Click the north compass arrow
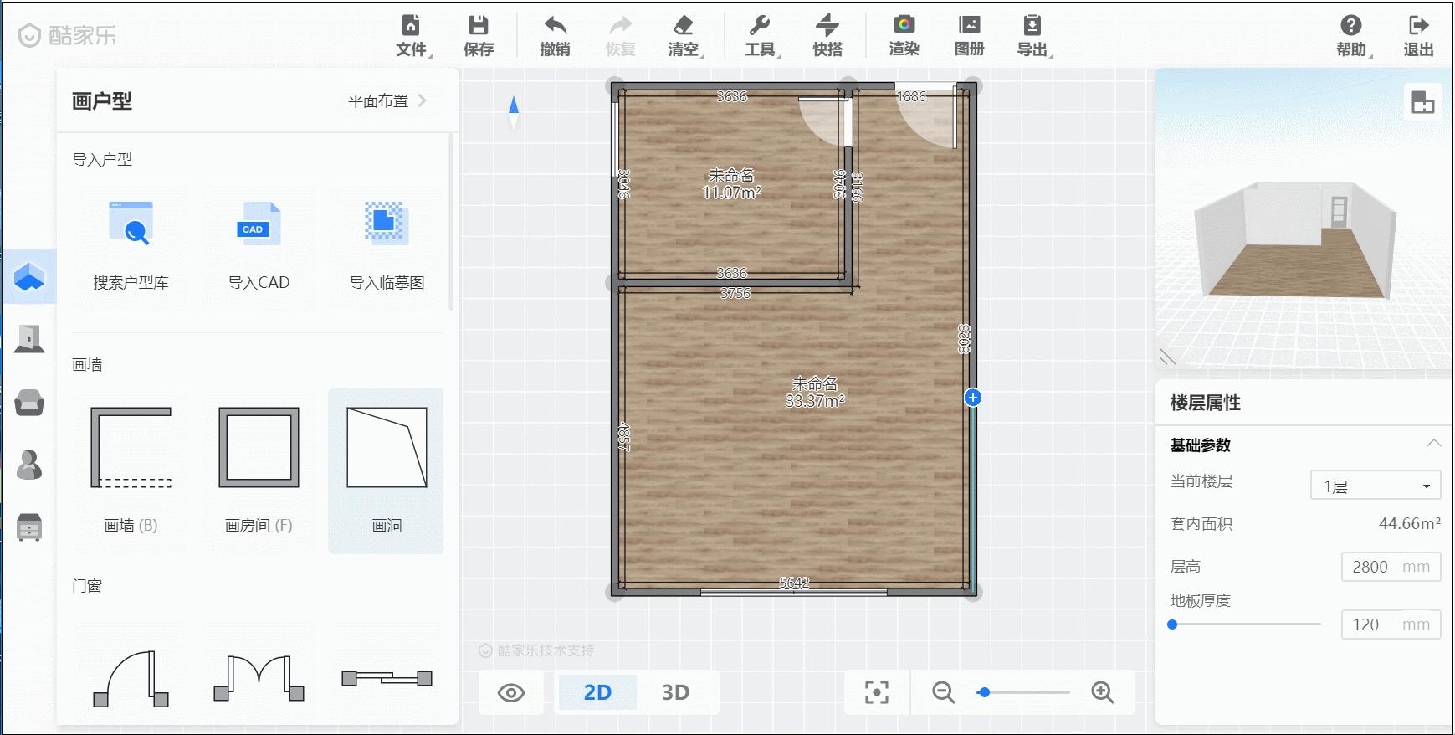The height and width of the screenshot is (735, 1455). tap(514, 112)
